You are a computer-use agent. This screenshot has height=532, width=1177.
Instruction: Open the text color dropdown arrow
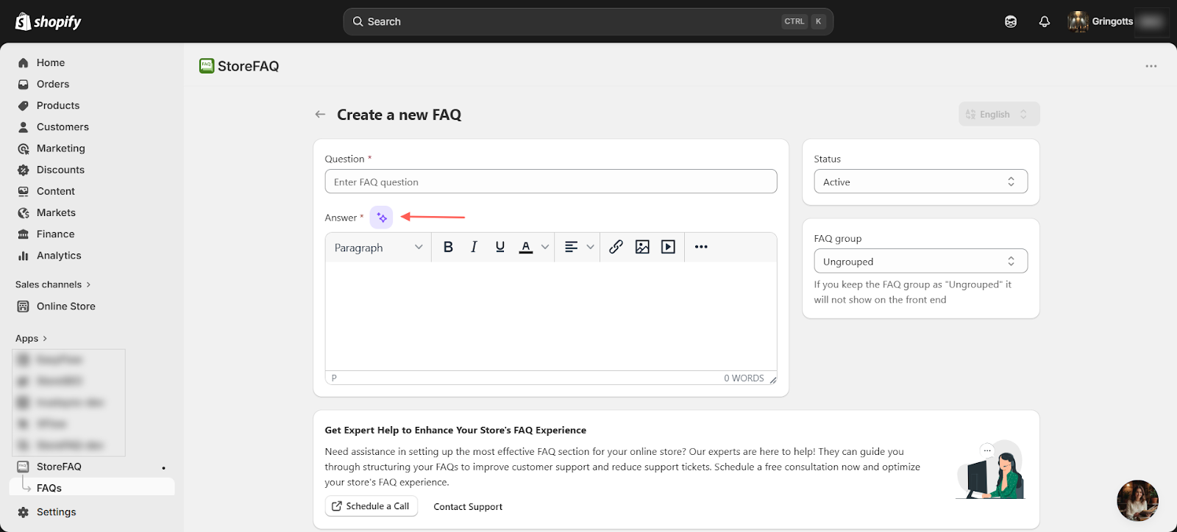tap(545, 247)
